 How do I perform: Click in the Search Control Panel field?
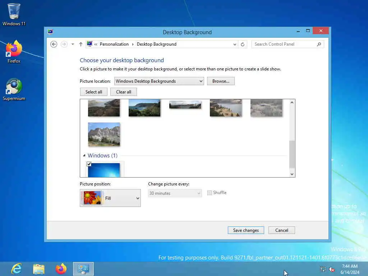click(287, 44)
